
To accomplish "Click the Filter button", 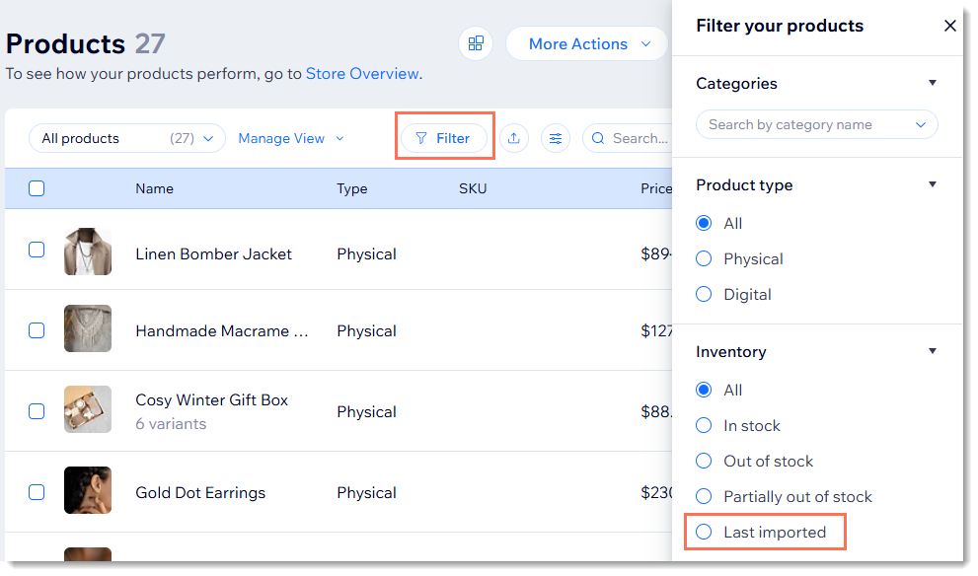I will pyautogui.click(x=443, y=138).
